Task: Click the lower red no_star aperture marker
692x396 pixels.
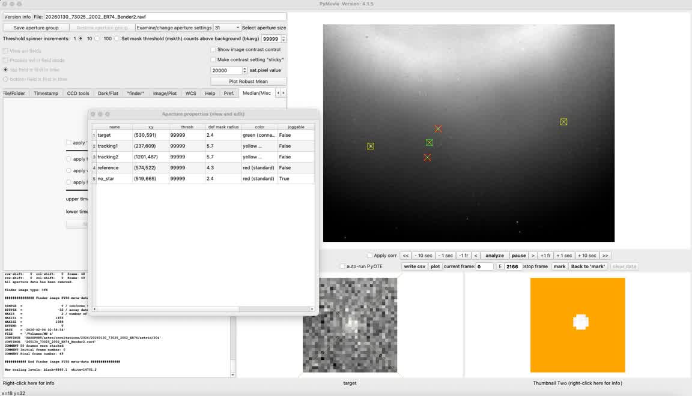Action: [427, 158]
